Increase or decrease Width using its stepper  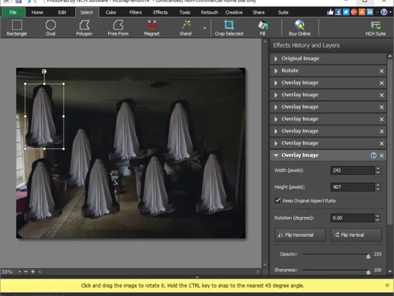378,170
